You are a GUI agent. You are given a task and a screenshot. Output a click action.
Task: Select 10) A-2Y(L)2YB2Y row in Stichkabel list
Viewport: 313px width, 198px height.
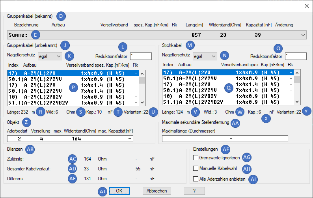click(228, 96)
